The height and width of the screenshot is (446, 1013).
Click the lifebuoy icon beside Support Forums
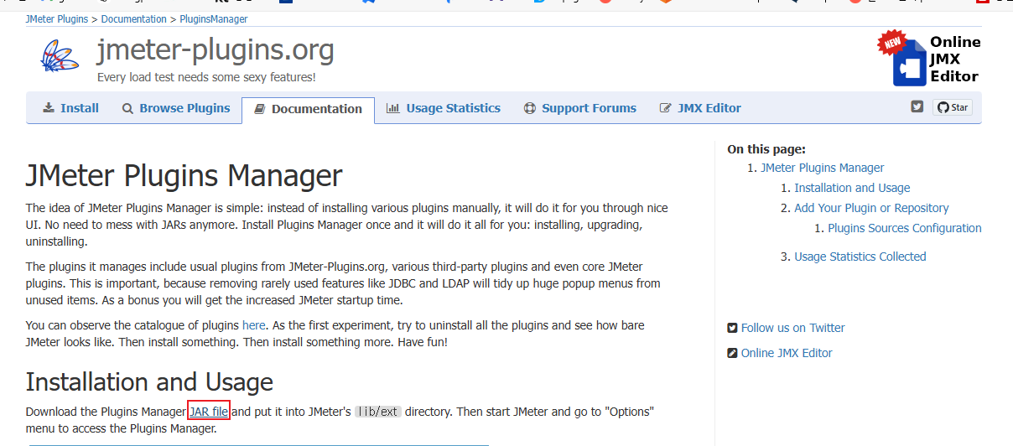pyautogui.click(x=529, y=108)
